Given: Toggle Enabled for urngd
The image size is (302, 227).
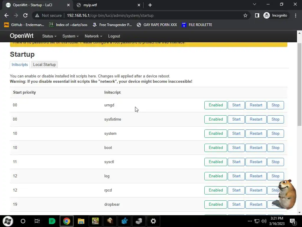Looking at the screenshot, I should [216, 105].
